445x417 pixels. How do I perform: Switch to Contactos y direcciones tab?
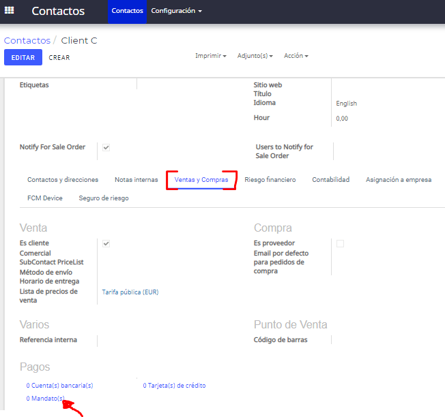pos(63,180)
